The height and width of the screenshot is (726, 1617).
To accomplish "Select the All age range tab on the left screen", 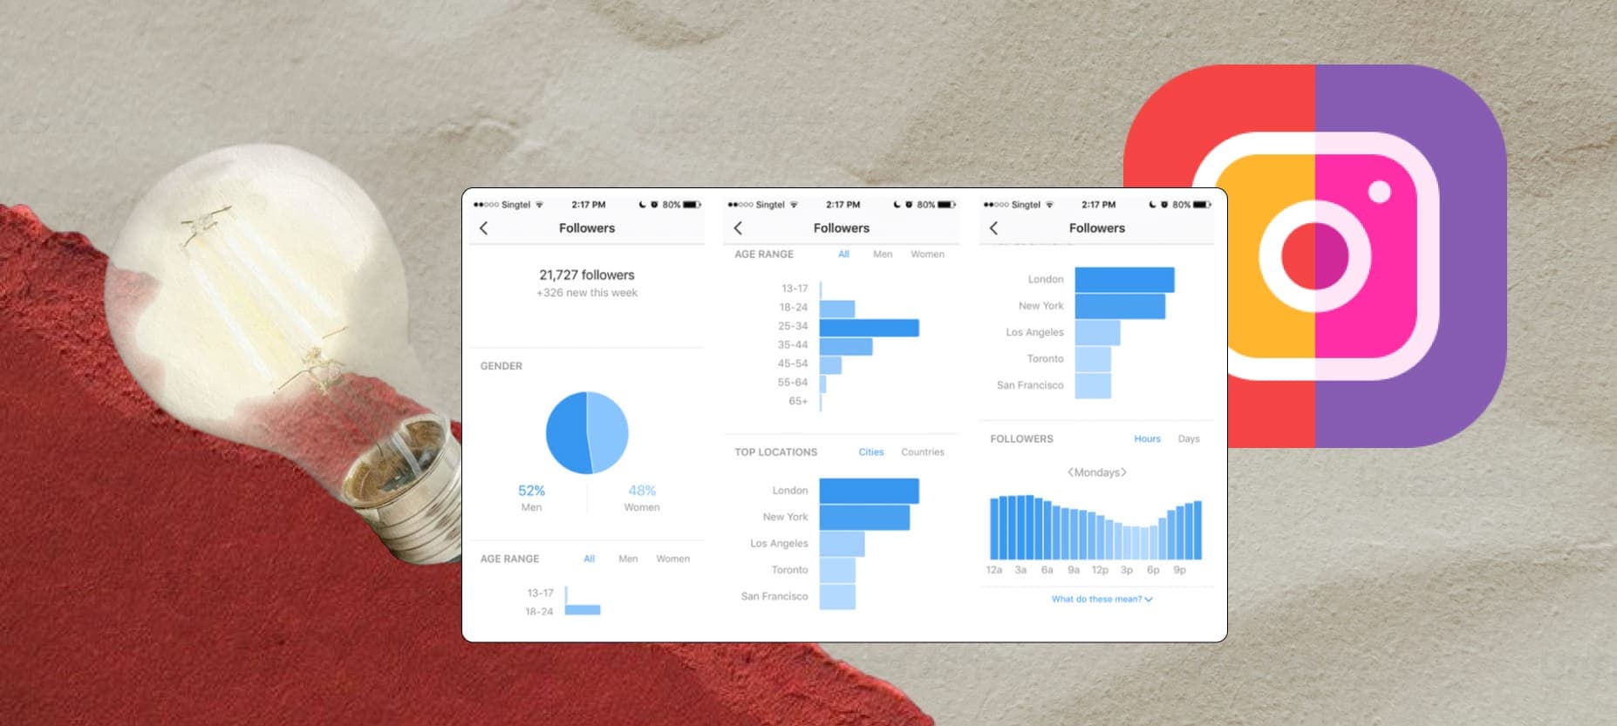I will pyautogui.click(x=590, y=559).
